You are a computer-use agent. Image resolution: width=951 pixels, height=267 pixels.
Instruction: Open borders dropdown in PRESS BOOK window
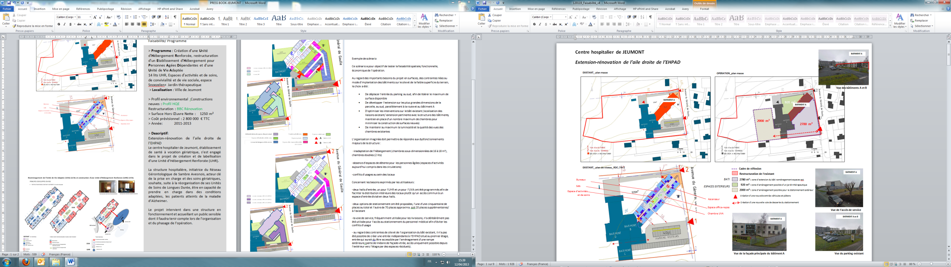coord(174,24)
